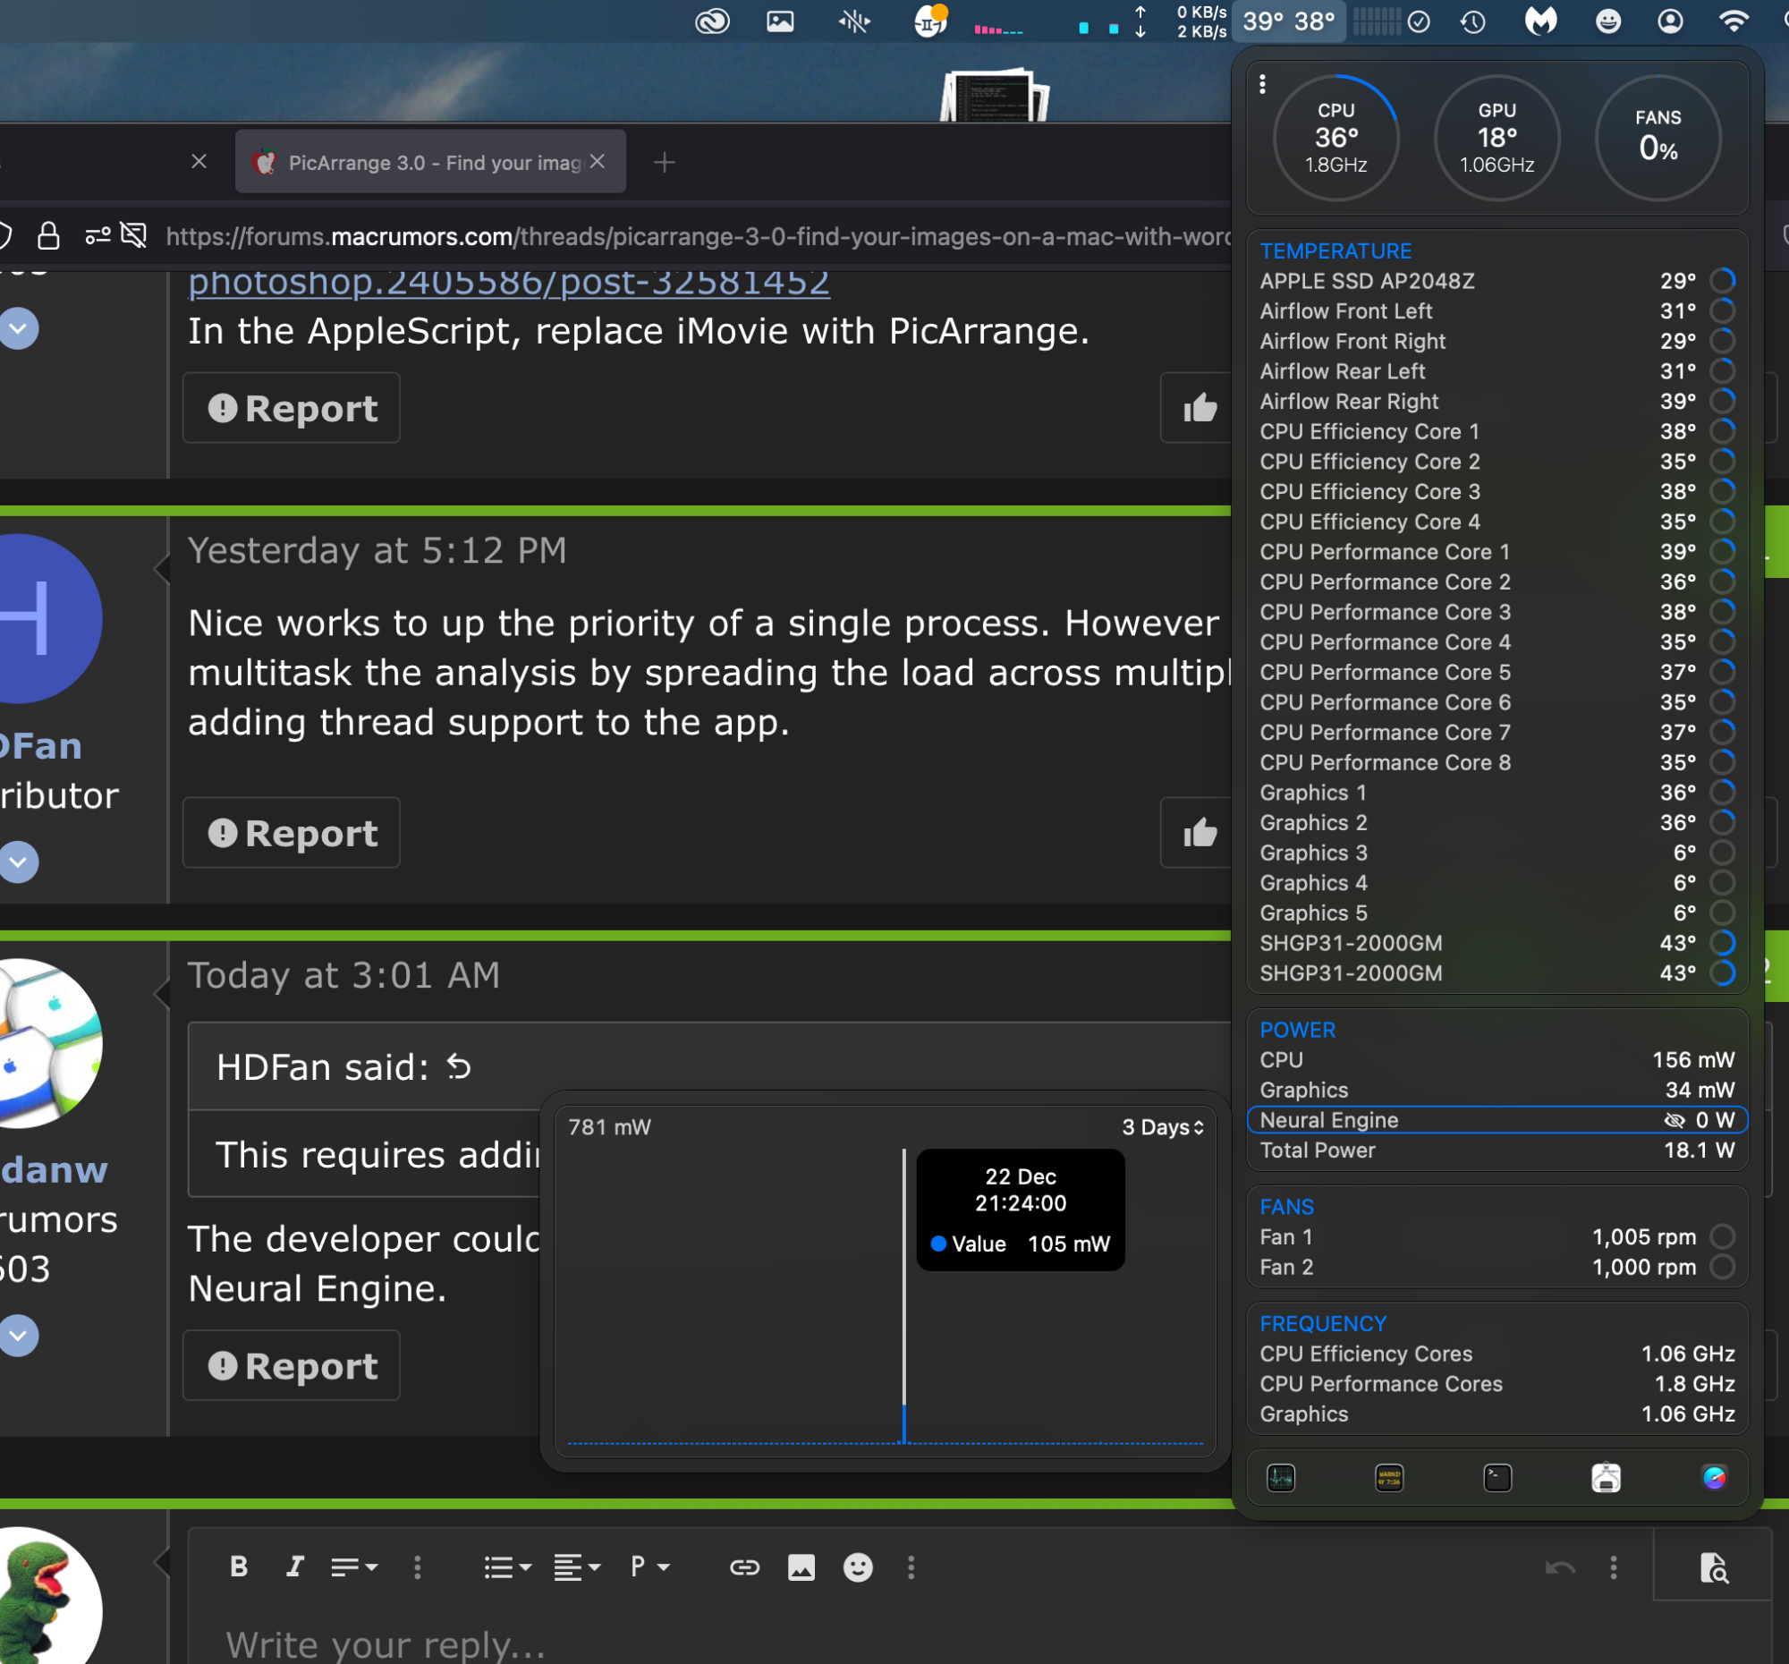Open the paragraph format dropdown
This screenshot has height=1664, width=1789.
coord(649,1566)
